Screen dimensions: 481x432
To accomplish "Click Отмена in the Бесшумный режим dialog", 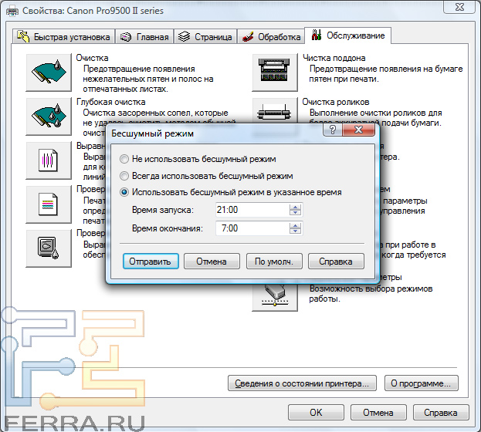I will pos(212,262).
